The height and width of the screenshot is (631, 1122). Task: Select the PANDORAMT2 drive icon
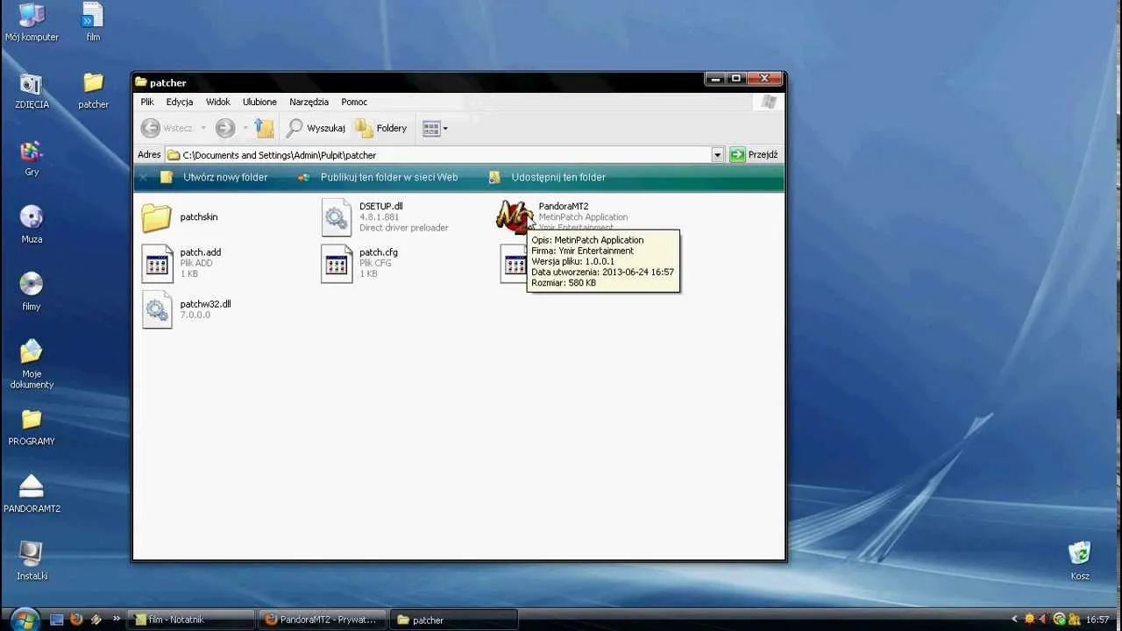click(x=32, y=493)
